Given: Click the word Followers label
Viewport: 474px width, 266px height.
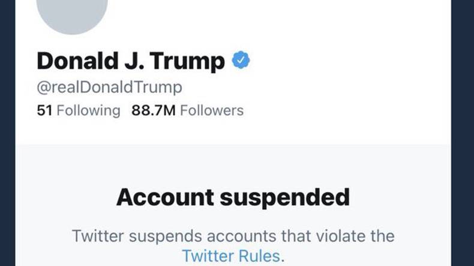Looking at the screenshot, I should click(x=212, y=110).
